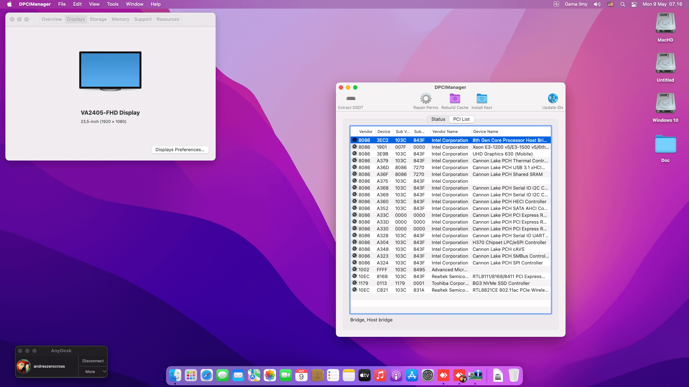Open Photos from the Dock
The height and width of the screenshot is (387, 689).
pyautogui.click(x=270, y=375)
